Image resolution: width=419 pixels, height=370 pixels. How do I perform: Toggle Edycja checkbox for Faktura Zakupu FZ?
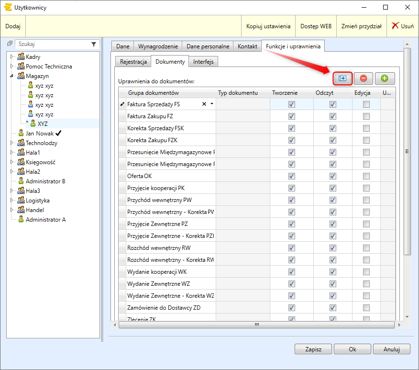pos(366,116)
